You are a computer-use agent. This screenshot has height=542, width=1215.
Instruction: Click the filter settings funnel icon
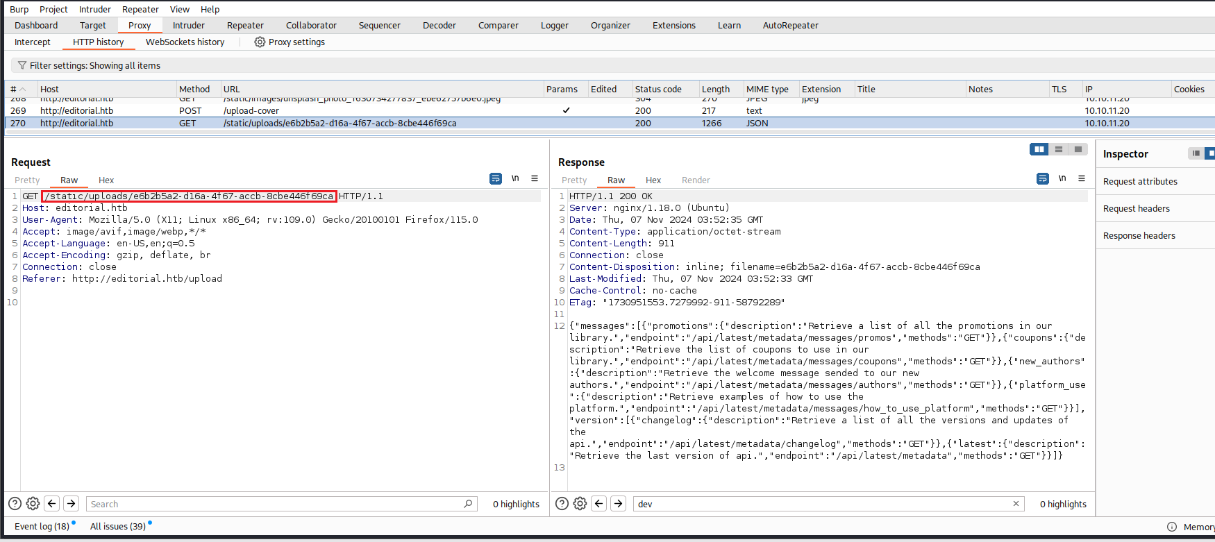click(22, 65)
